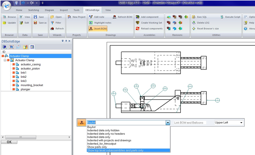Click Delete LOG
Image resolution: width=255 pixels, height=155 pixels.
[x=201, y=23]
